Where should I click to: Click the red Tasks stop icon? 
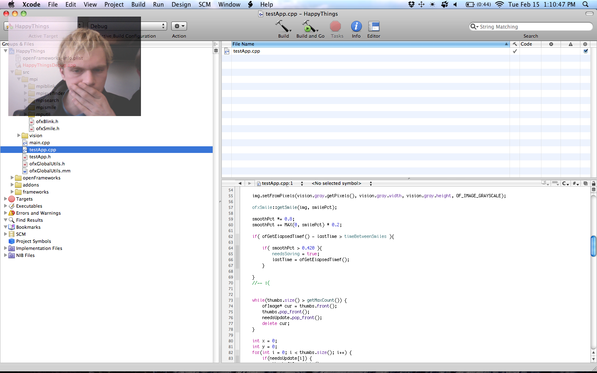click(x=335, y=27)
